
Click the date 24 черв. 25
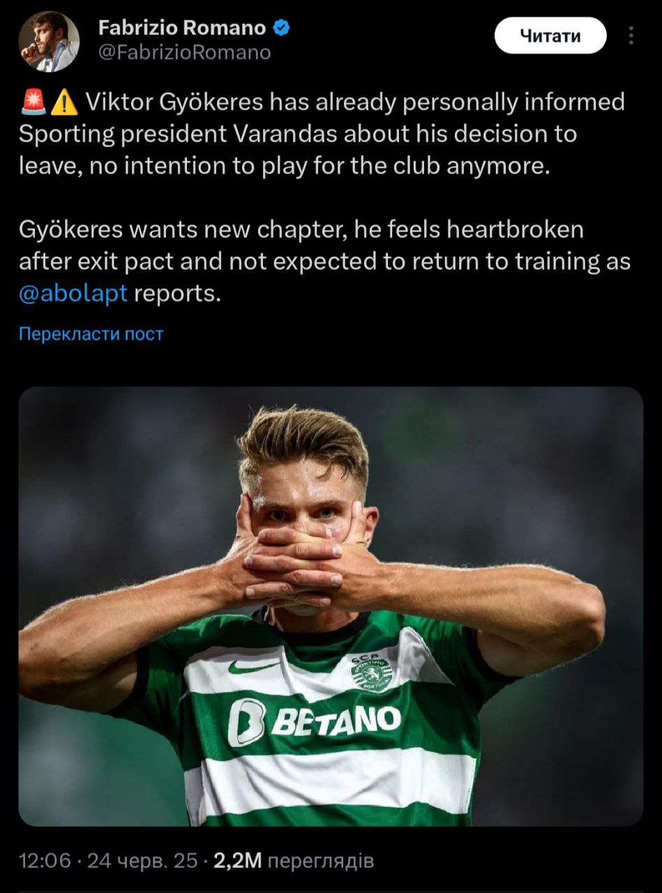pos(143,861)
